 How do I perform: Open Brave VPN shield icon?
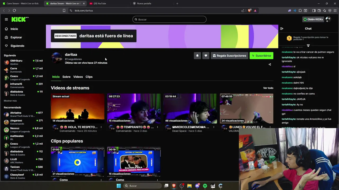point(330,11)
